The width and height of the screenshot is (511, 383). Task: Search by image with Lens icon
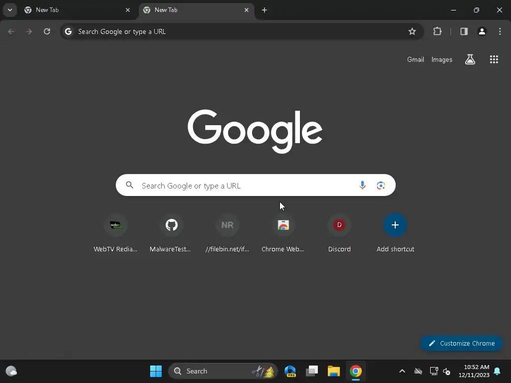[x=381, y=186]
